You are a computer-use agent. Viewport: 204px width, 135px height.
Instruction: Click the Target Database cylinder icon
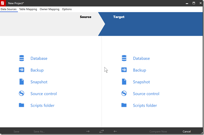[124, 58]
